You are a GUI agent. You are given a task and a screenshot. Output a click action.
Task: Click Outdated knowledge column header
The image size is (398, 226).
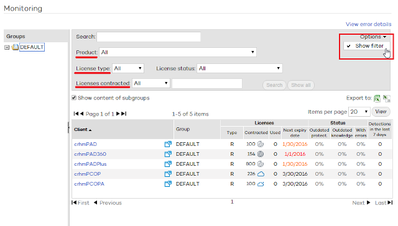click(342, 133)
